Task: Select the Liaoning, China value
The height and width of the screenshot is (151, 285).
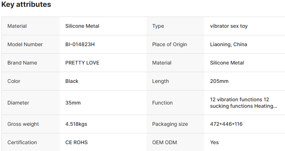Action: click(x=229, y=44)
